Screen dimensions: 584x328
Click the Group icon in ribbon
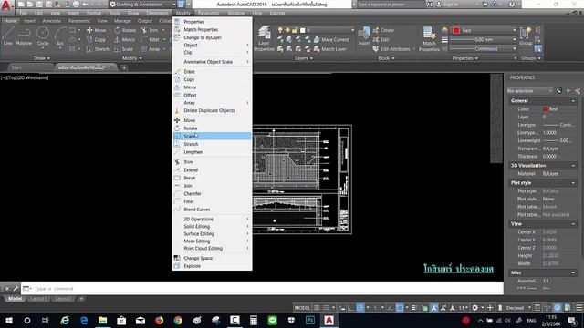point(526,36)
